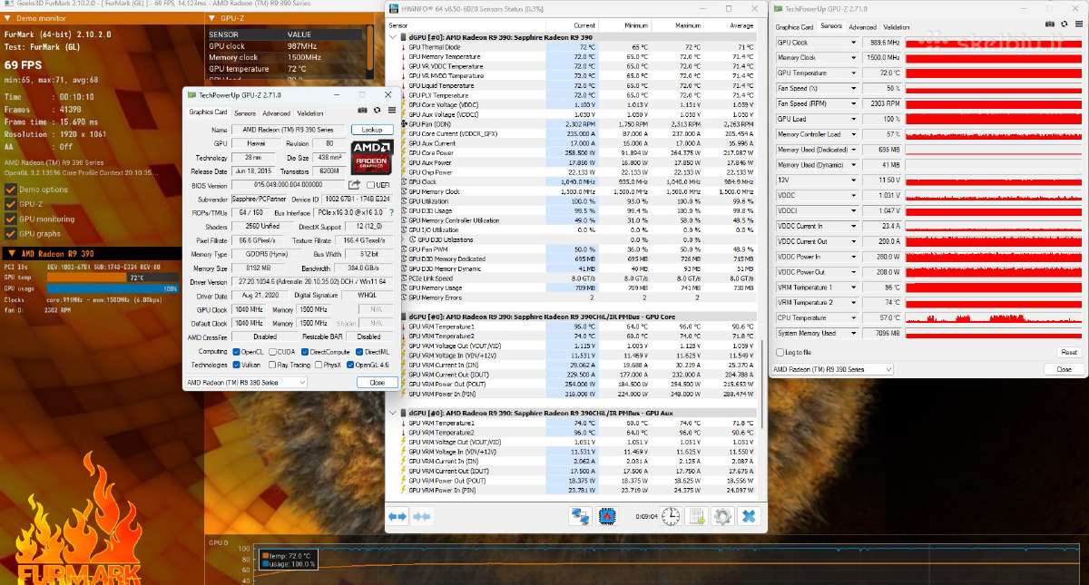The image size is (1089, 585).
Task: Switch to Validation tab in GPU-Z Sensors window
Action: pyautogui.click(x=896, y=27)
